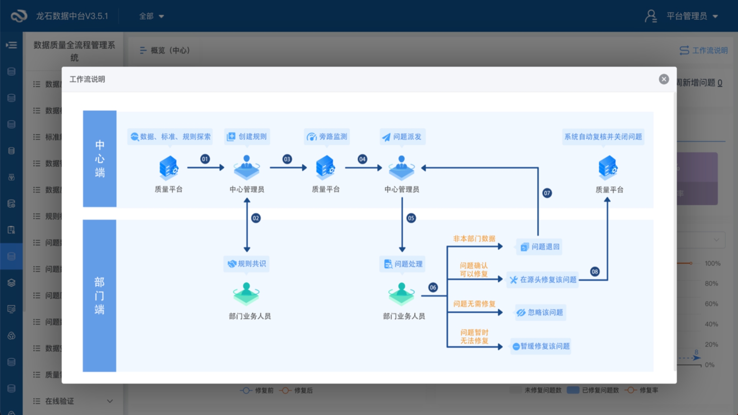Click the 工作流说明 link

704,50
